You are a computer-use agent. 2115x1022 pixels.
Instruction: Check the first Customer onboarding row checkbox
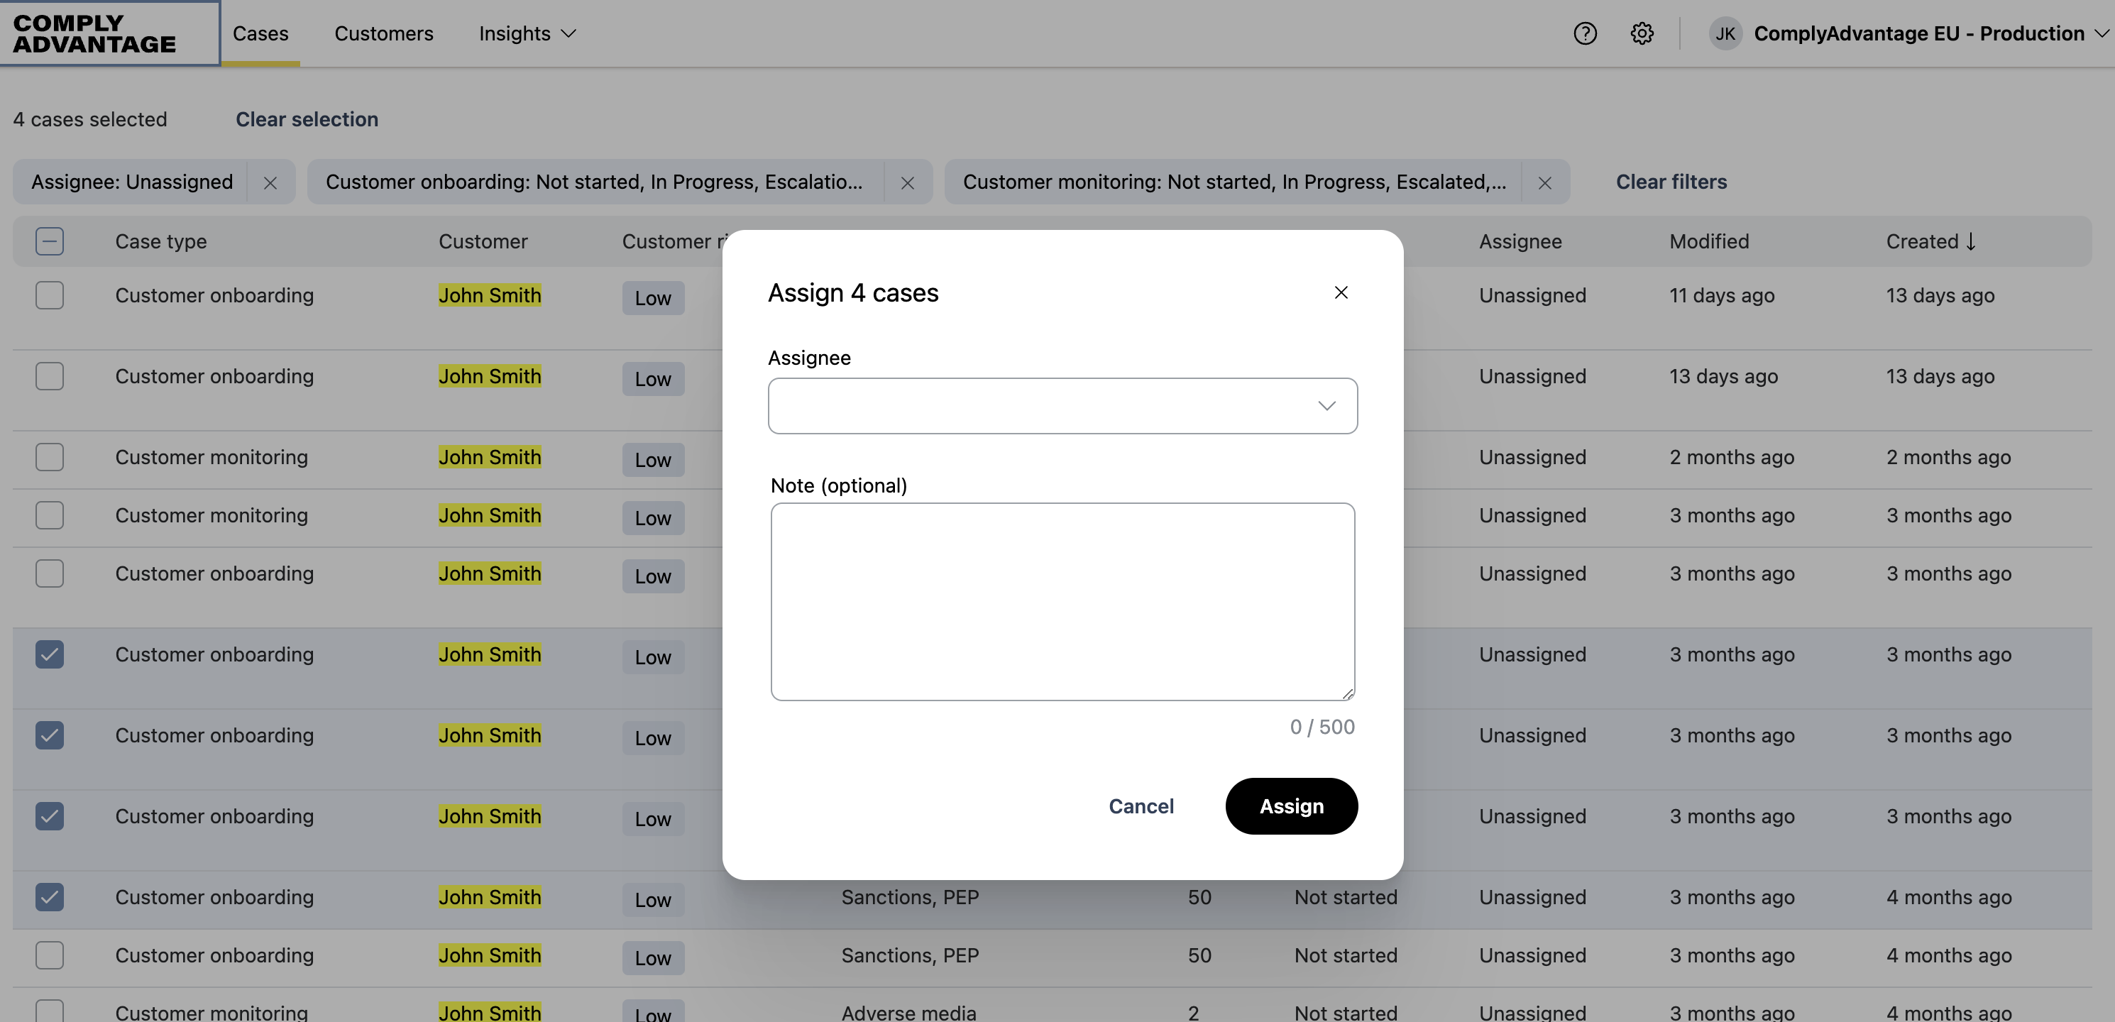point(49,295)
